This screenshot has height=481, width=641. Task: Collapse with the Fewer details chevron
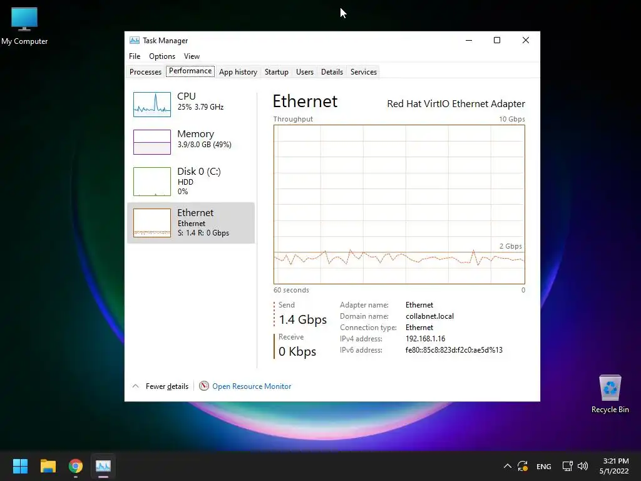coord(136,386)
